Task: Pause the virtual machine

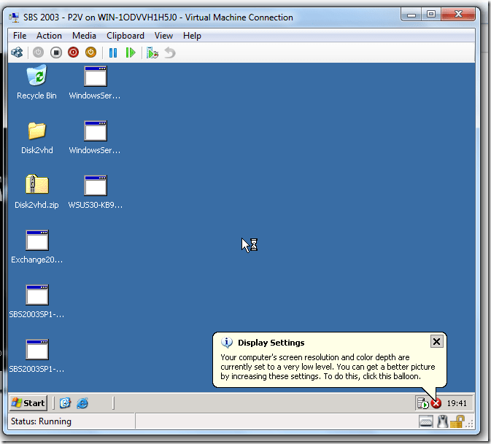Action: point(113,52)
